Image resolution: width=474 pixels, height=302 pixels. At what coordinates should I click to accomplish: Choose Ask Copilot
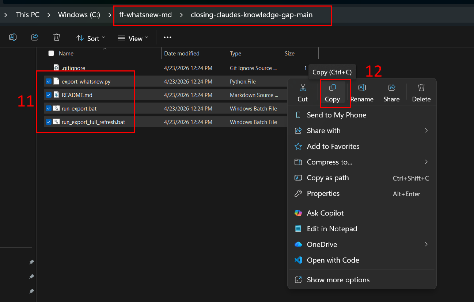coord(362,213)
